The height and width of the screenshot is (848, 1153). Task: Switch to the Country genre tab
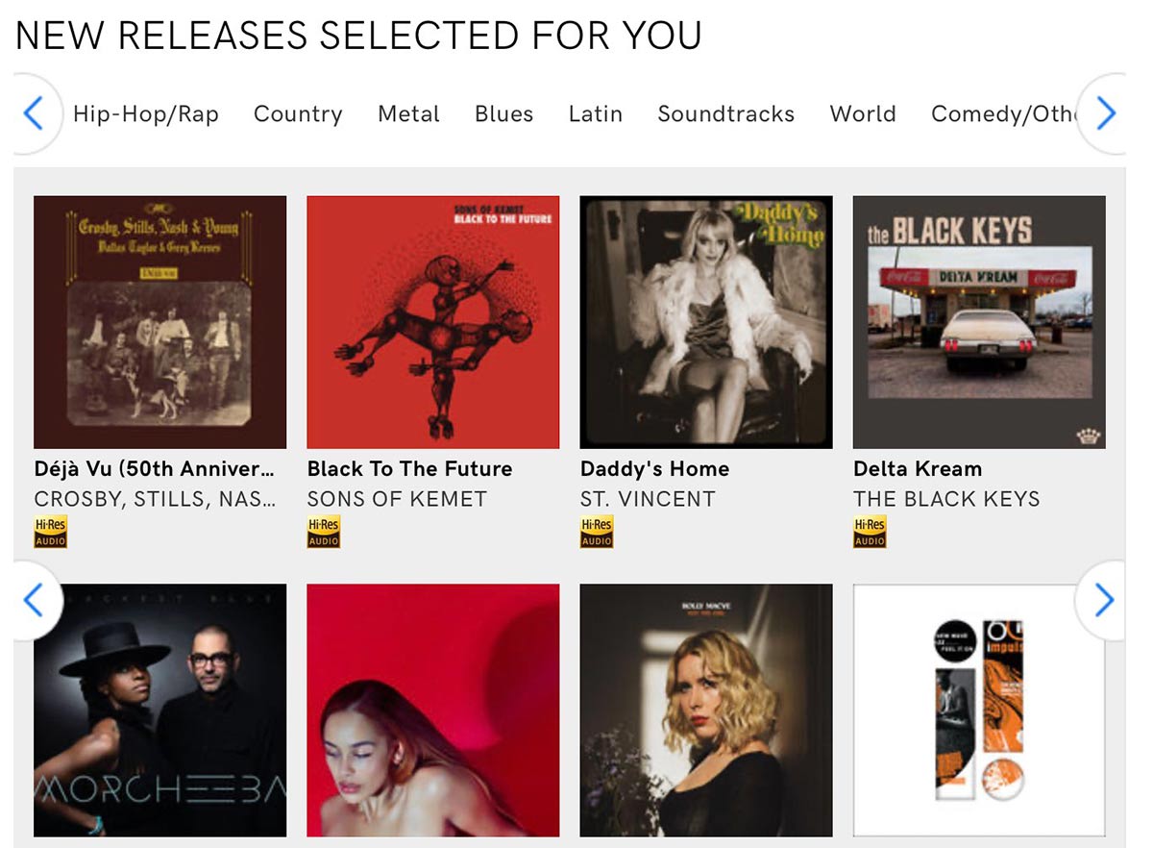click(x=298, y=113)
